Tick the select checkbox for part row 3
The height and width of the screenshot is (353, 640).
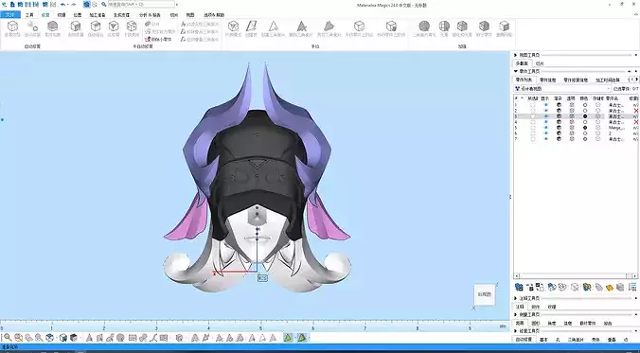(533, 116)
